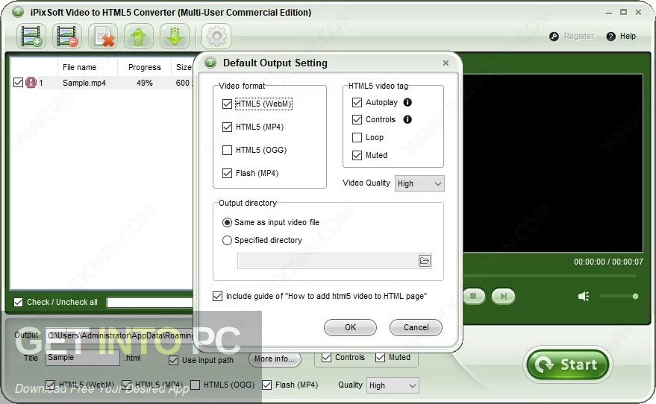656x404 pixels.
Task: Toggle the Use input path checkbox
Action: point(173,360)
